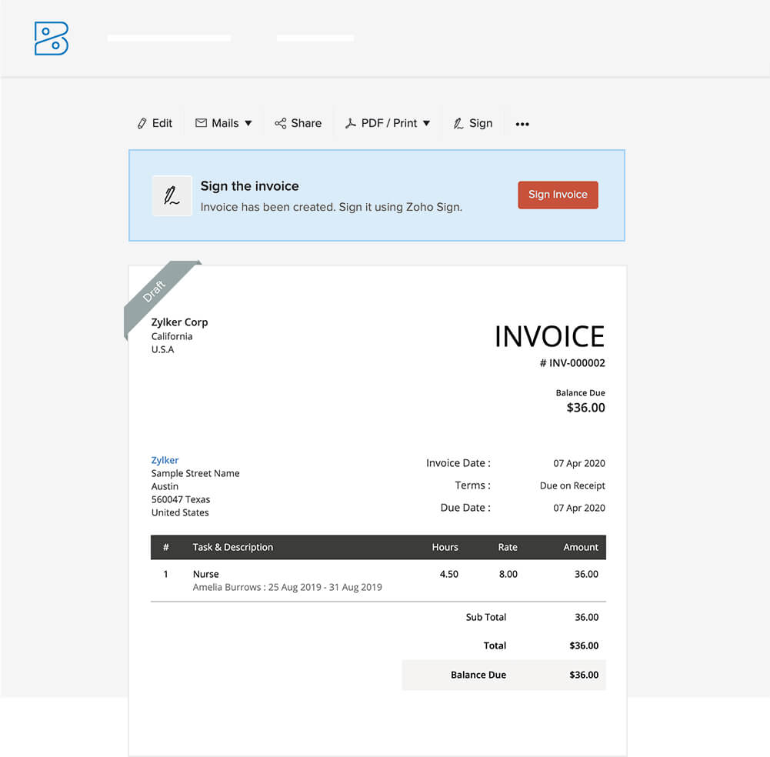Select the Nurse line item row
The height and width of the screenshot is (757, 770).
[x=378, y=580]
